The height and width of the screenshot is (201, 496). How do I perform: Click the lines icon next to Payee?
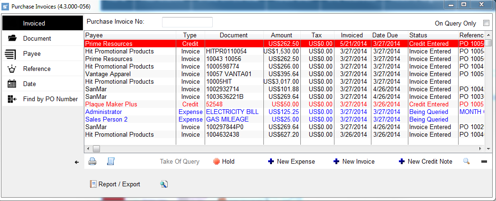point(10,54)
